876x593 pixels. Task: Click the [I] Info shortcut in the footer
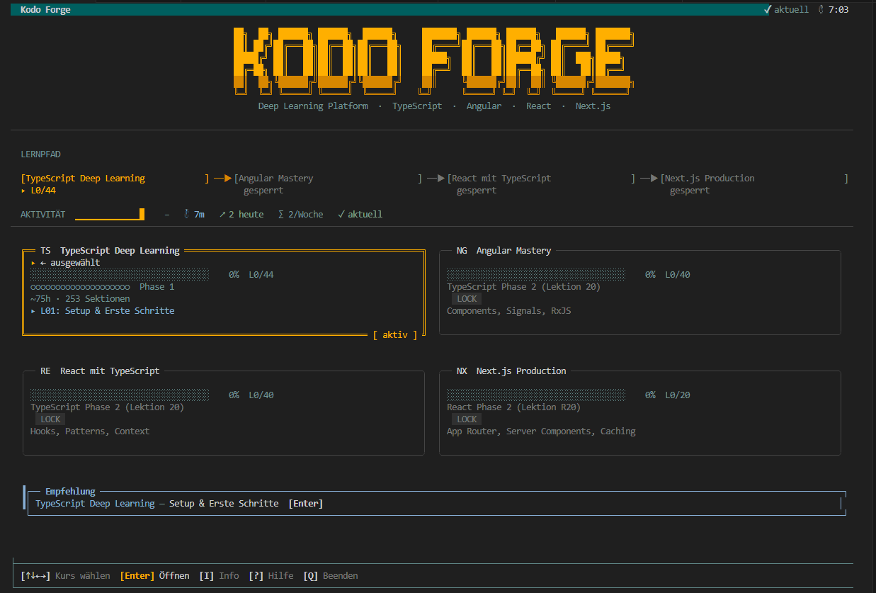(219, 576)
